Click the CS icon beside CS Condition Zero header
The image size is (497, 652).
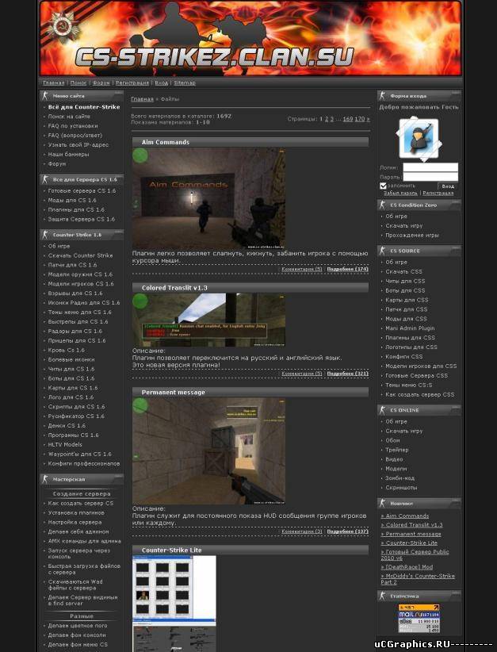382,205
